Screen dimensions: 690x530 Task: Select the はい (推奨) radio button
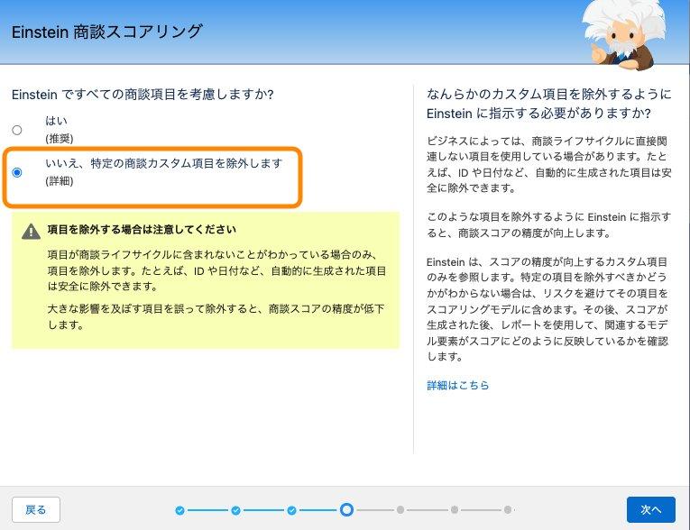17,130
